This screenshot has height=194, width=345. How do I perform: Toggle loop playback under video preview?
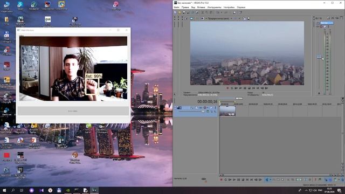tap(232, 88)
